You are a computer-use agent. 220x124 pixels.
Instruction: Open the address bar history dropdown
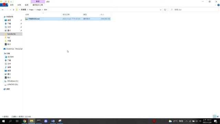pyautogui.click(x=161, y=10)
